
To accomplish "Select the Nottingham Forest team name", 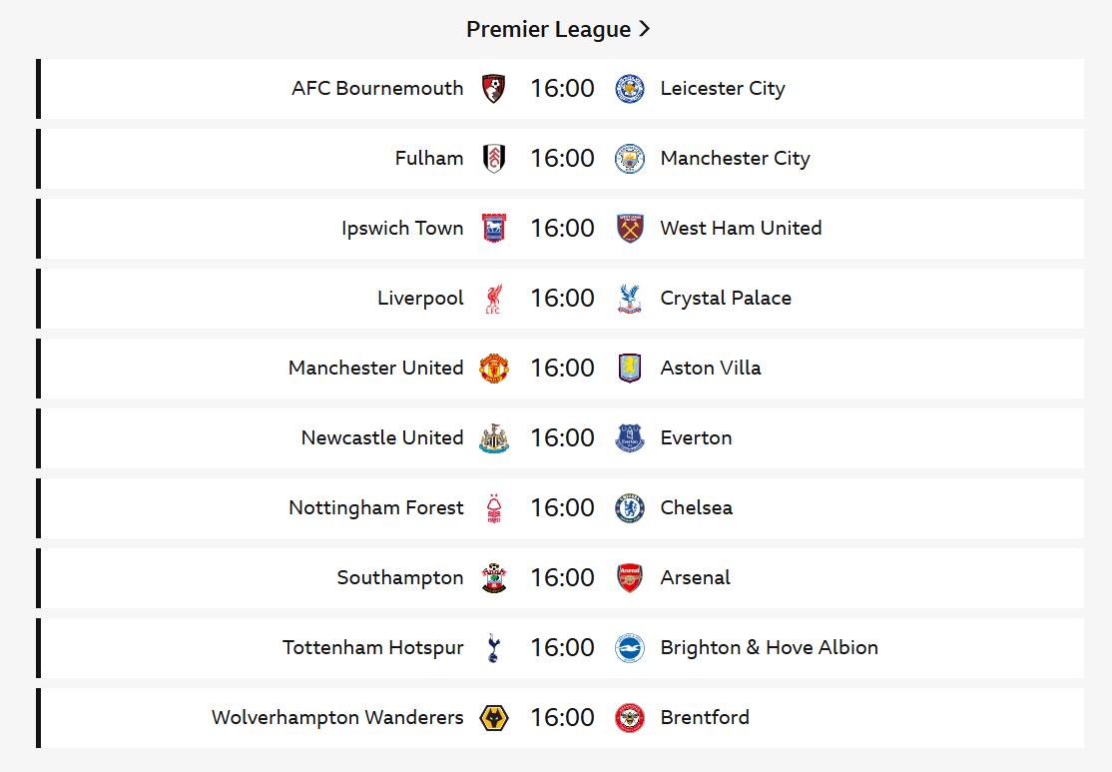I will pyautogui.click(x=376, y=507).
